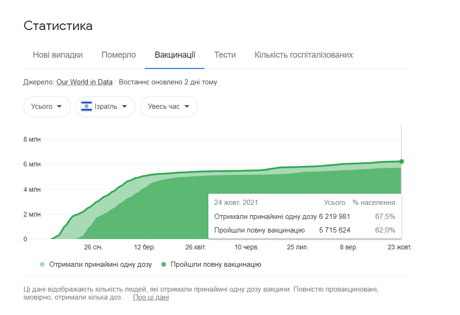The height and width of the screenshot is (315, 460).
Task: Click the arrow icon in the Усього selector
Action: coord(60,106)
